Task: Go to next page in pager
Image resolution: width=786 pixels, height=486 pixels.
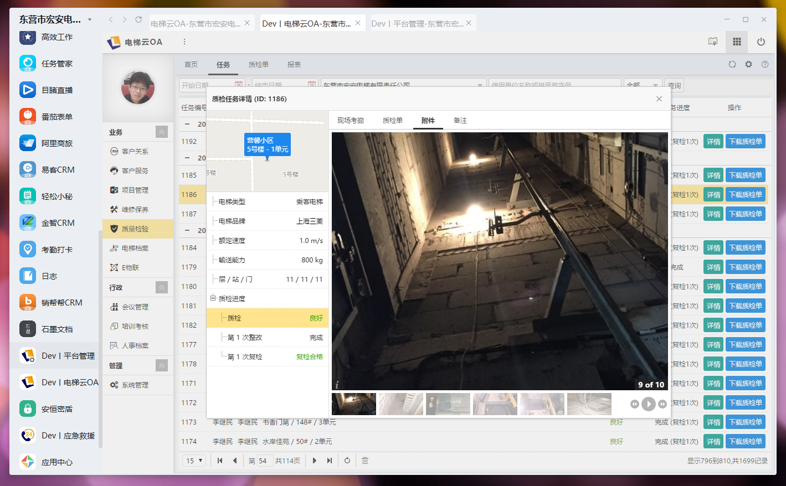Action: (314, 461)
